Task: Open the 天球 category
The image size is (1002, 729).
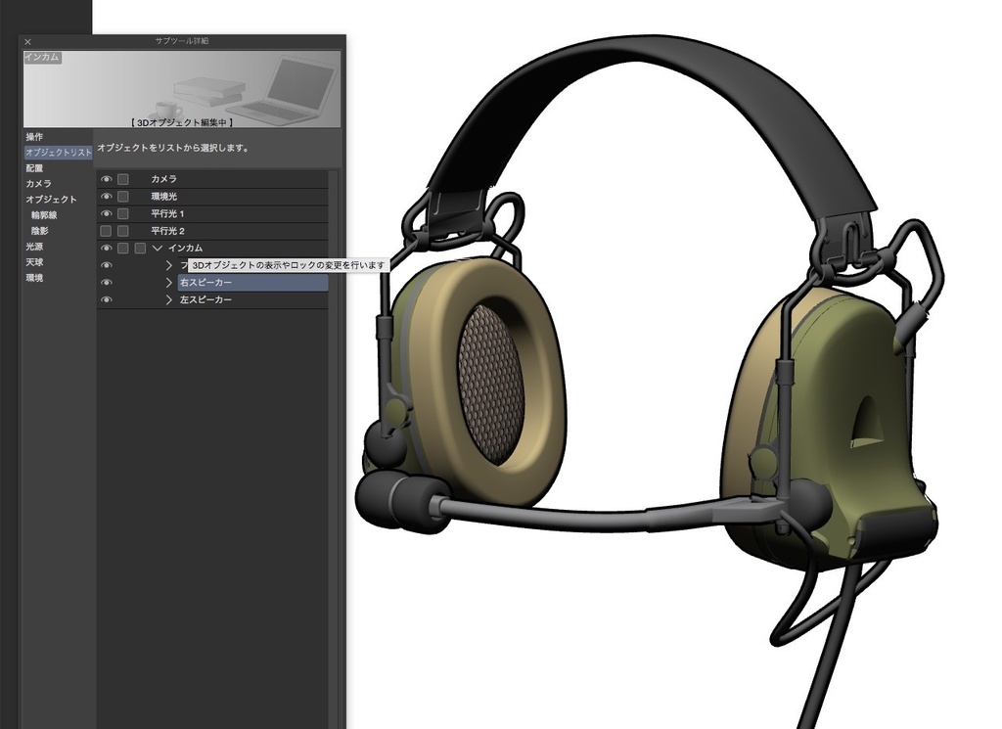Action: tap(34, 262)
